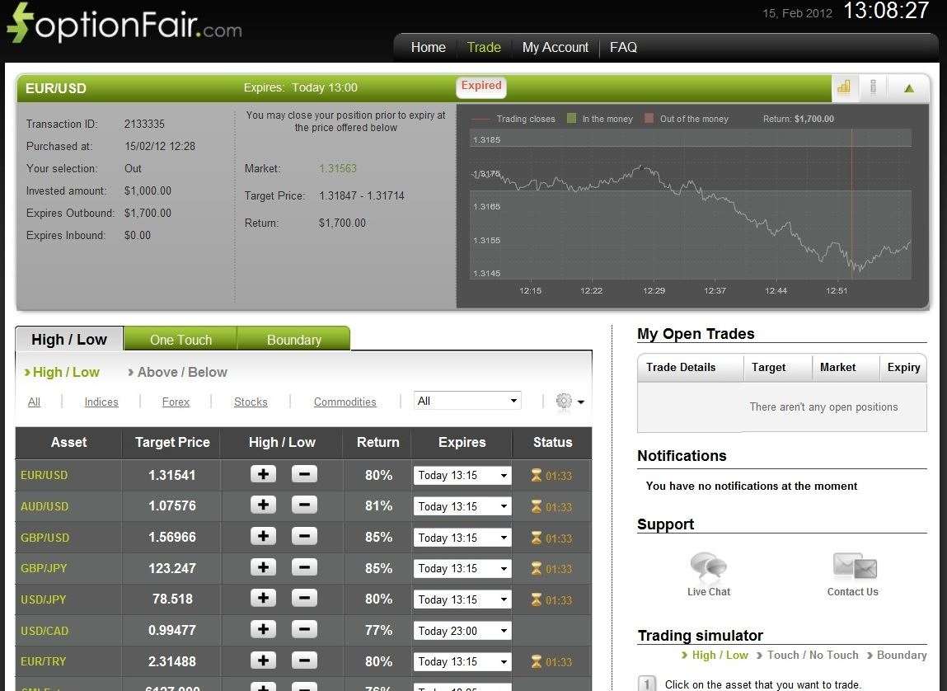Expand the arrow next to the settings gear
The height and width of the screenshot is (691, 947).
tap(580, 402)
